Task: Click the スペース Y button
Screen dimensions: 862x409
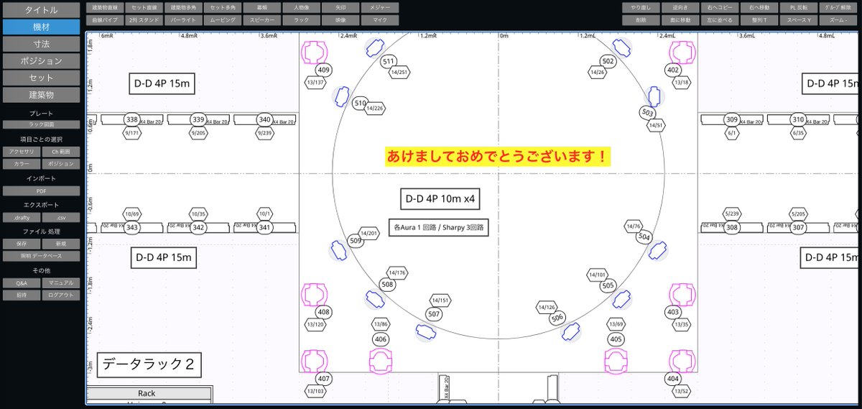Action: coord(798,20)
